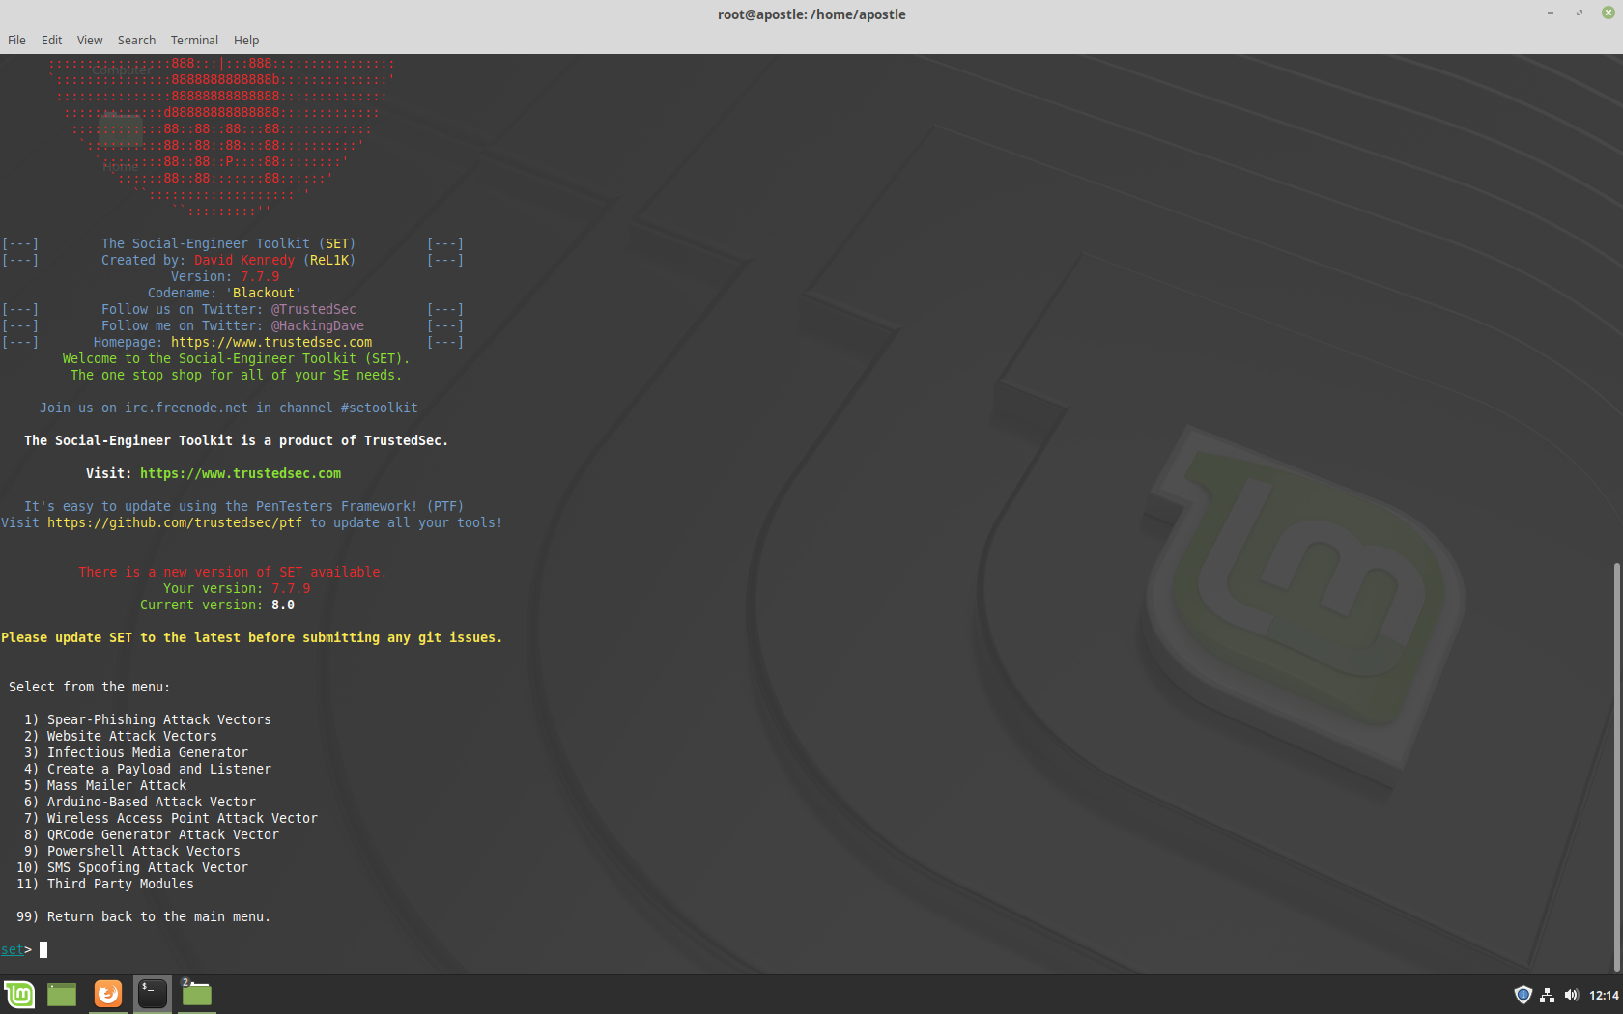This screenshot has width=1623, height=1014.
Task: Open the Linux Mint start menu
Action: 19,994
